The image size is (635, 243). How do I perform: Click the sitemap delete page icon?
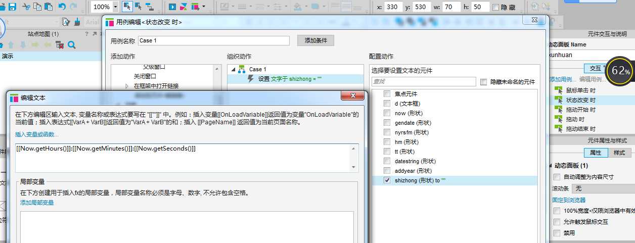pos(60,45)
